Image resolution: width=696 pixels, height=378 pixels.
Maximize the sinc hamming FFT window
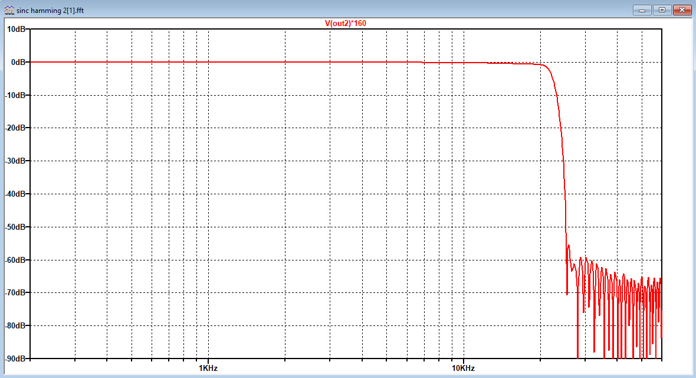(662, 10)
